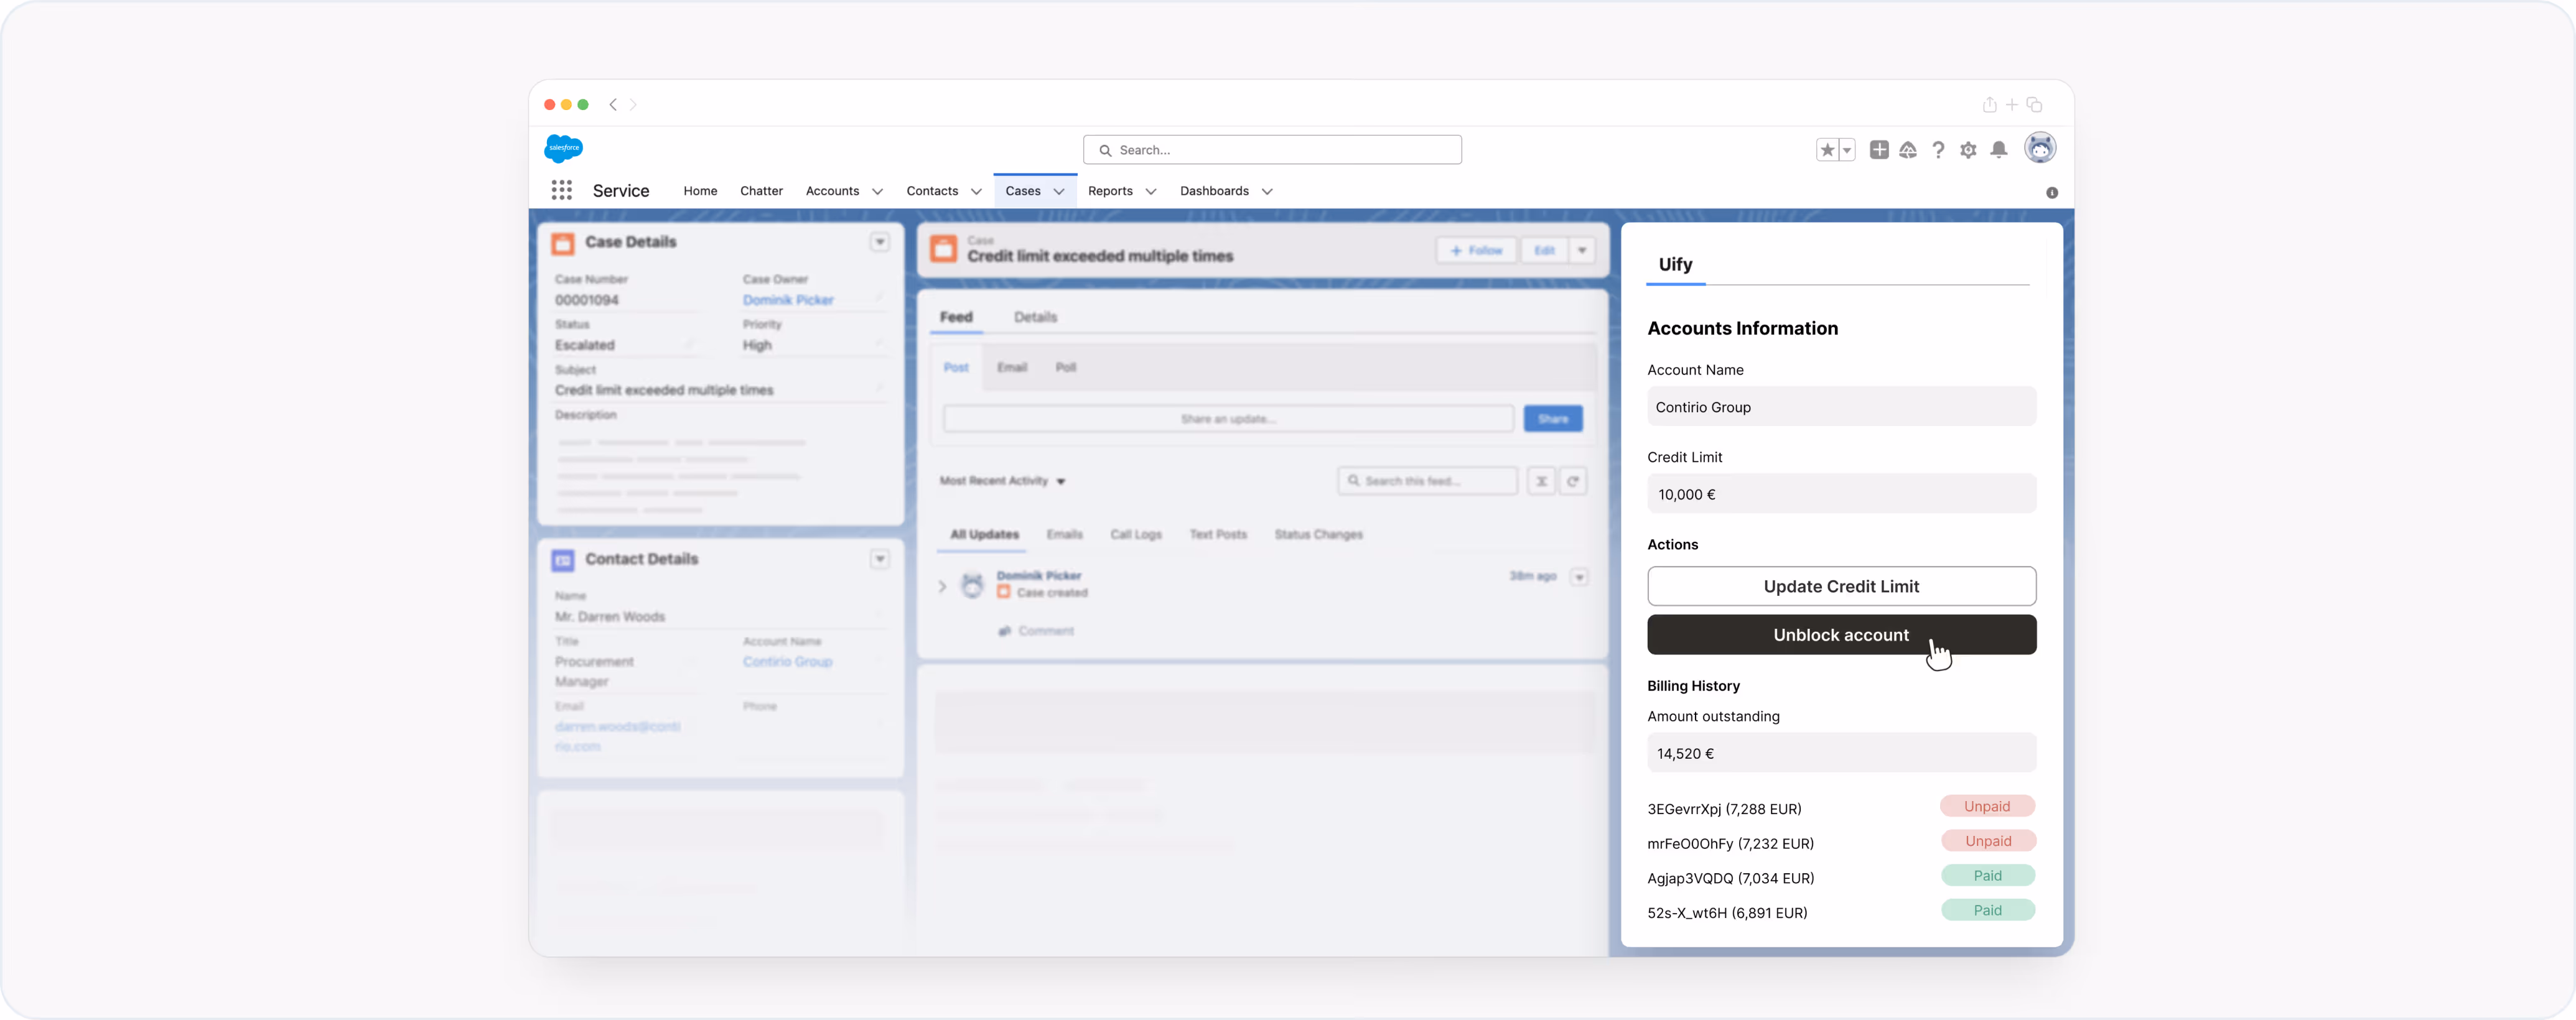Click the Update Credit Limit button
This screenshot has width=2576, height=1020.
[x=1841, y=586]
